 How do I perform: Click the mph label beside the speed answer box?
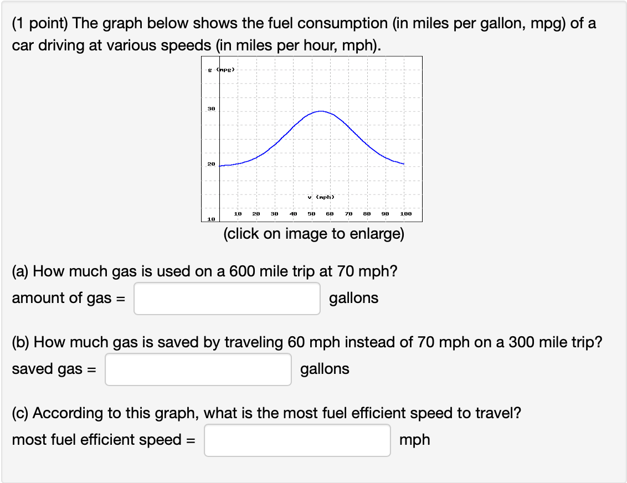(x=414, y=440)
